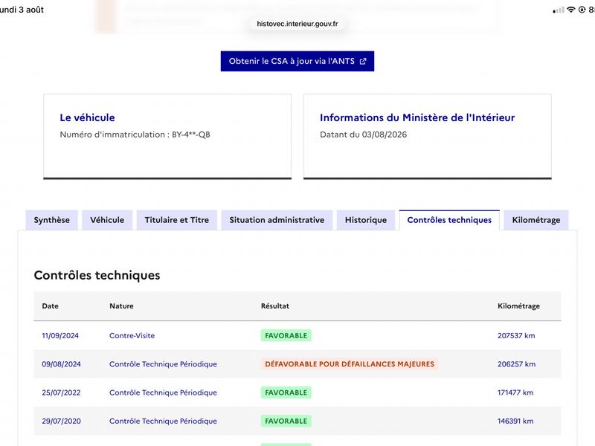595x446 pixels.
Task: Click the Résultat column header
Action: pos(275,306)
